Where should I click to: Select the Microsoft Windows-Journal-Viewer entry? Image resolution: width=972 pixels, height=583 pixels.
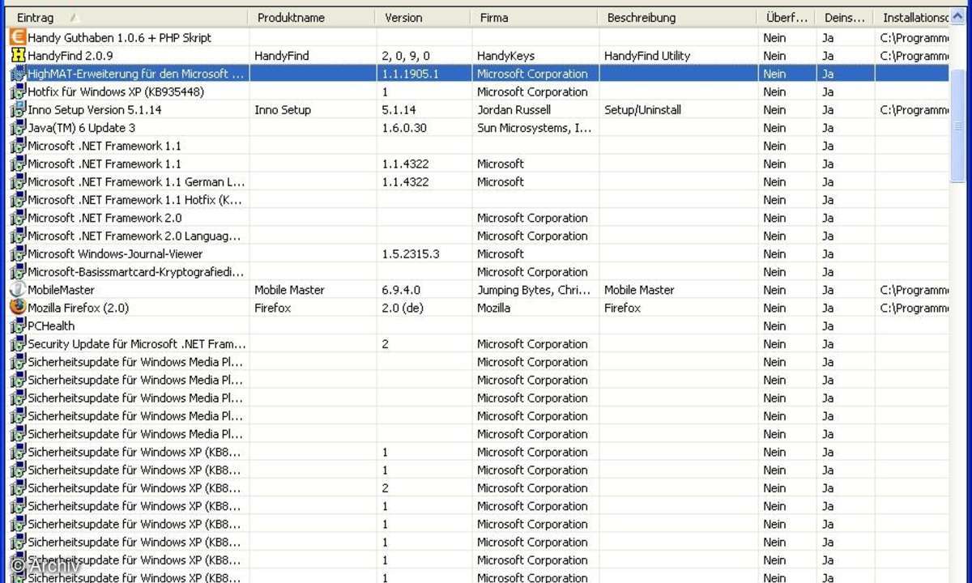[x=115, y=253]
